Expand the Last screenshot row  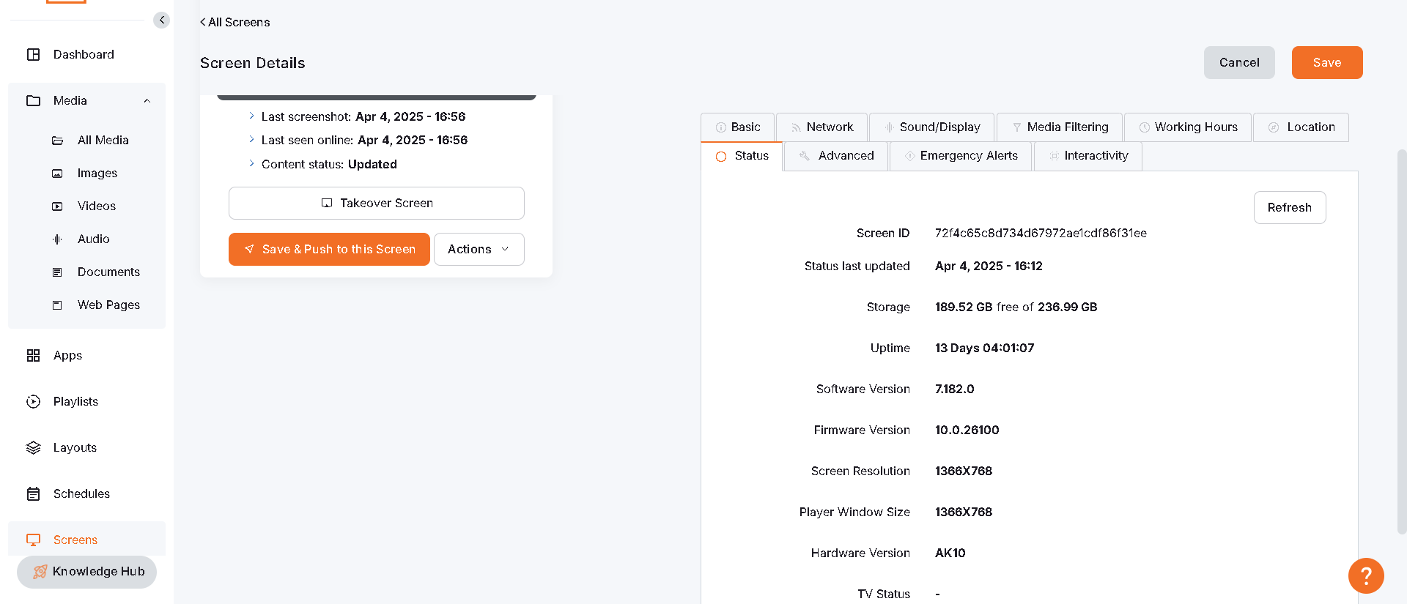(251, 116)
